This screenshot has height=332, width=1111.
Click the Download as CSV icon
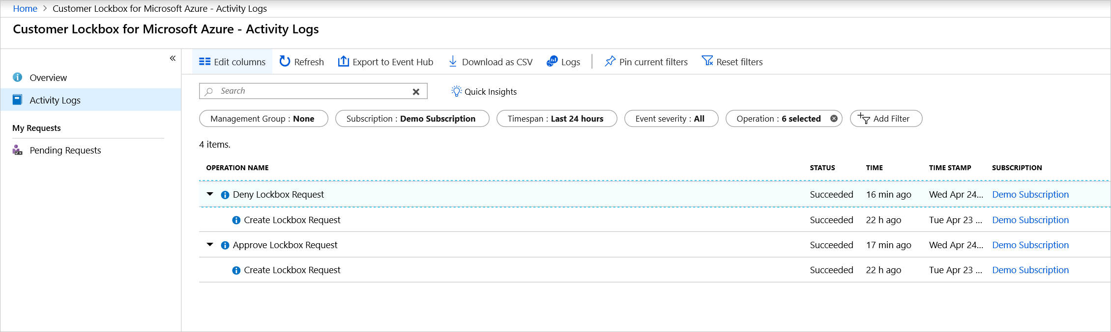pyautogui.click(x=453, y=61)
